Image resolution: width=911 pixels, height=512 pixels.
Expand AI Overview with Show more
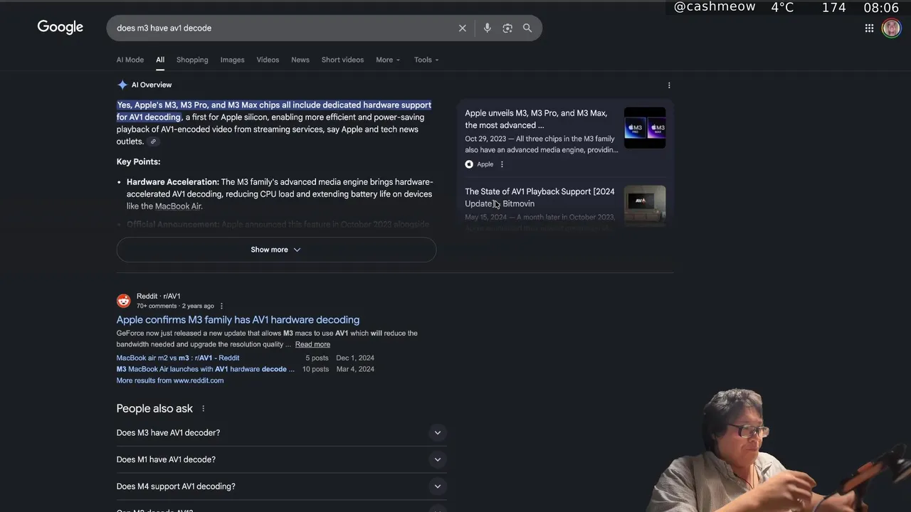(276, 250)
